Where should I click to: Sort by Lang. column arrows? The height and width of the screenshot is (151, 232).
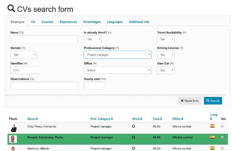(x=211, y=119)
